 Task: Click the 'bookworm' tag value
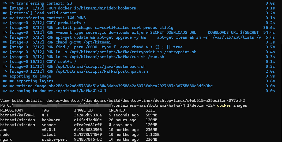[51, 120]
